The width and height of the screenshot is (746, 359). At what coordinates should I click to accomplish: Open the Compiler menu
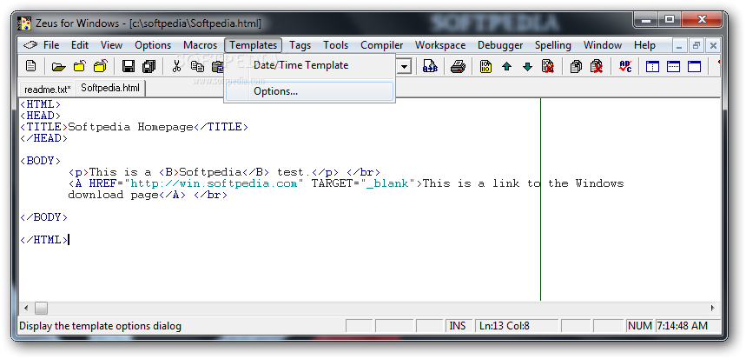tap(381, 45)
